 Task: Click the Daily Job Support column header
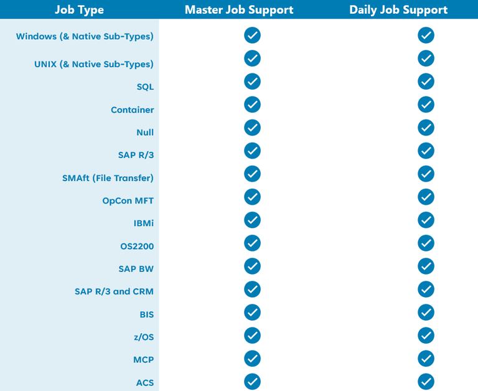pyautogui.click(x=398, y=10)
